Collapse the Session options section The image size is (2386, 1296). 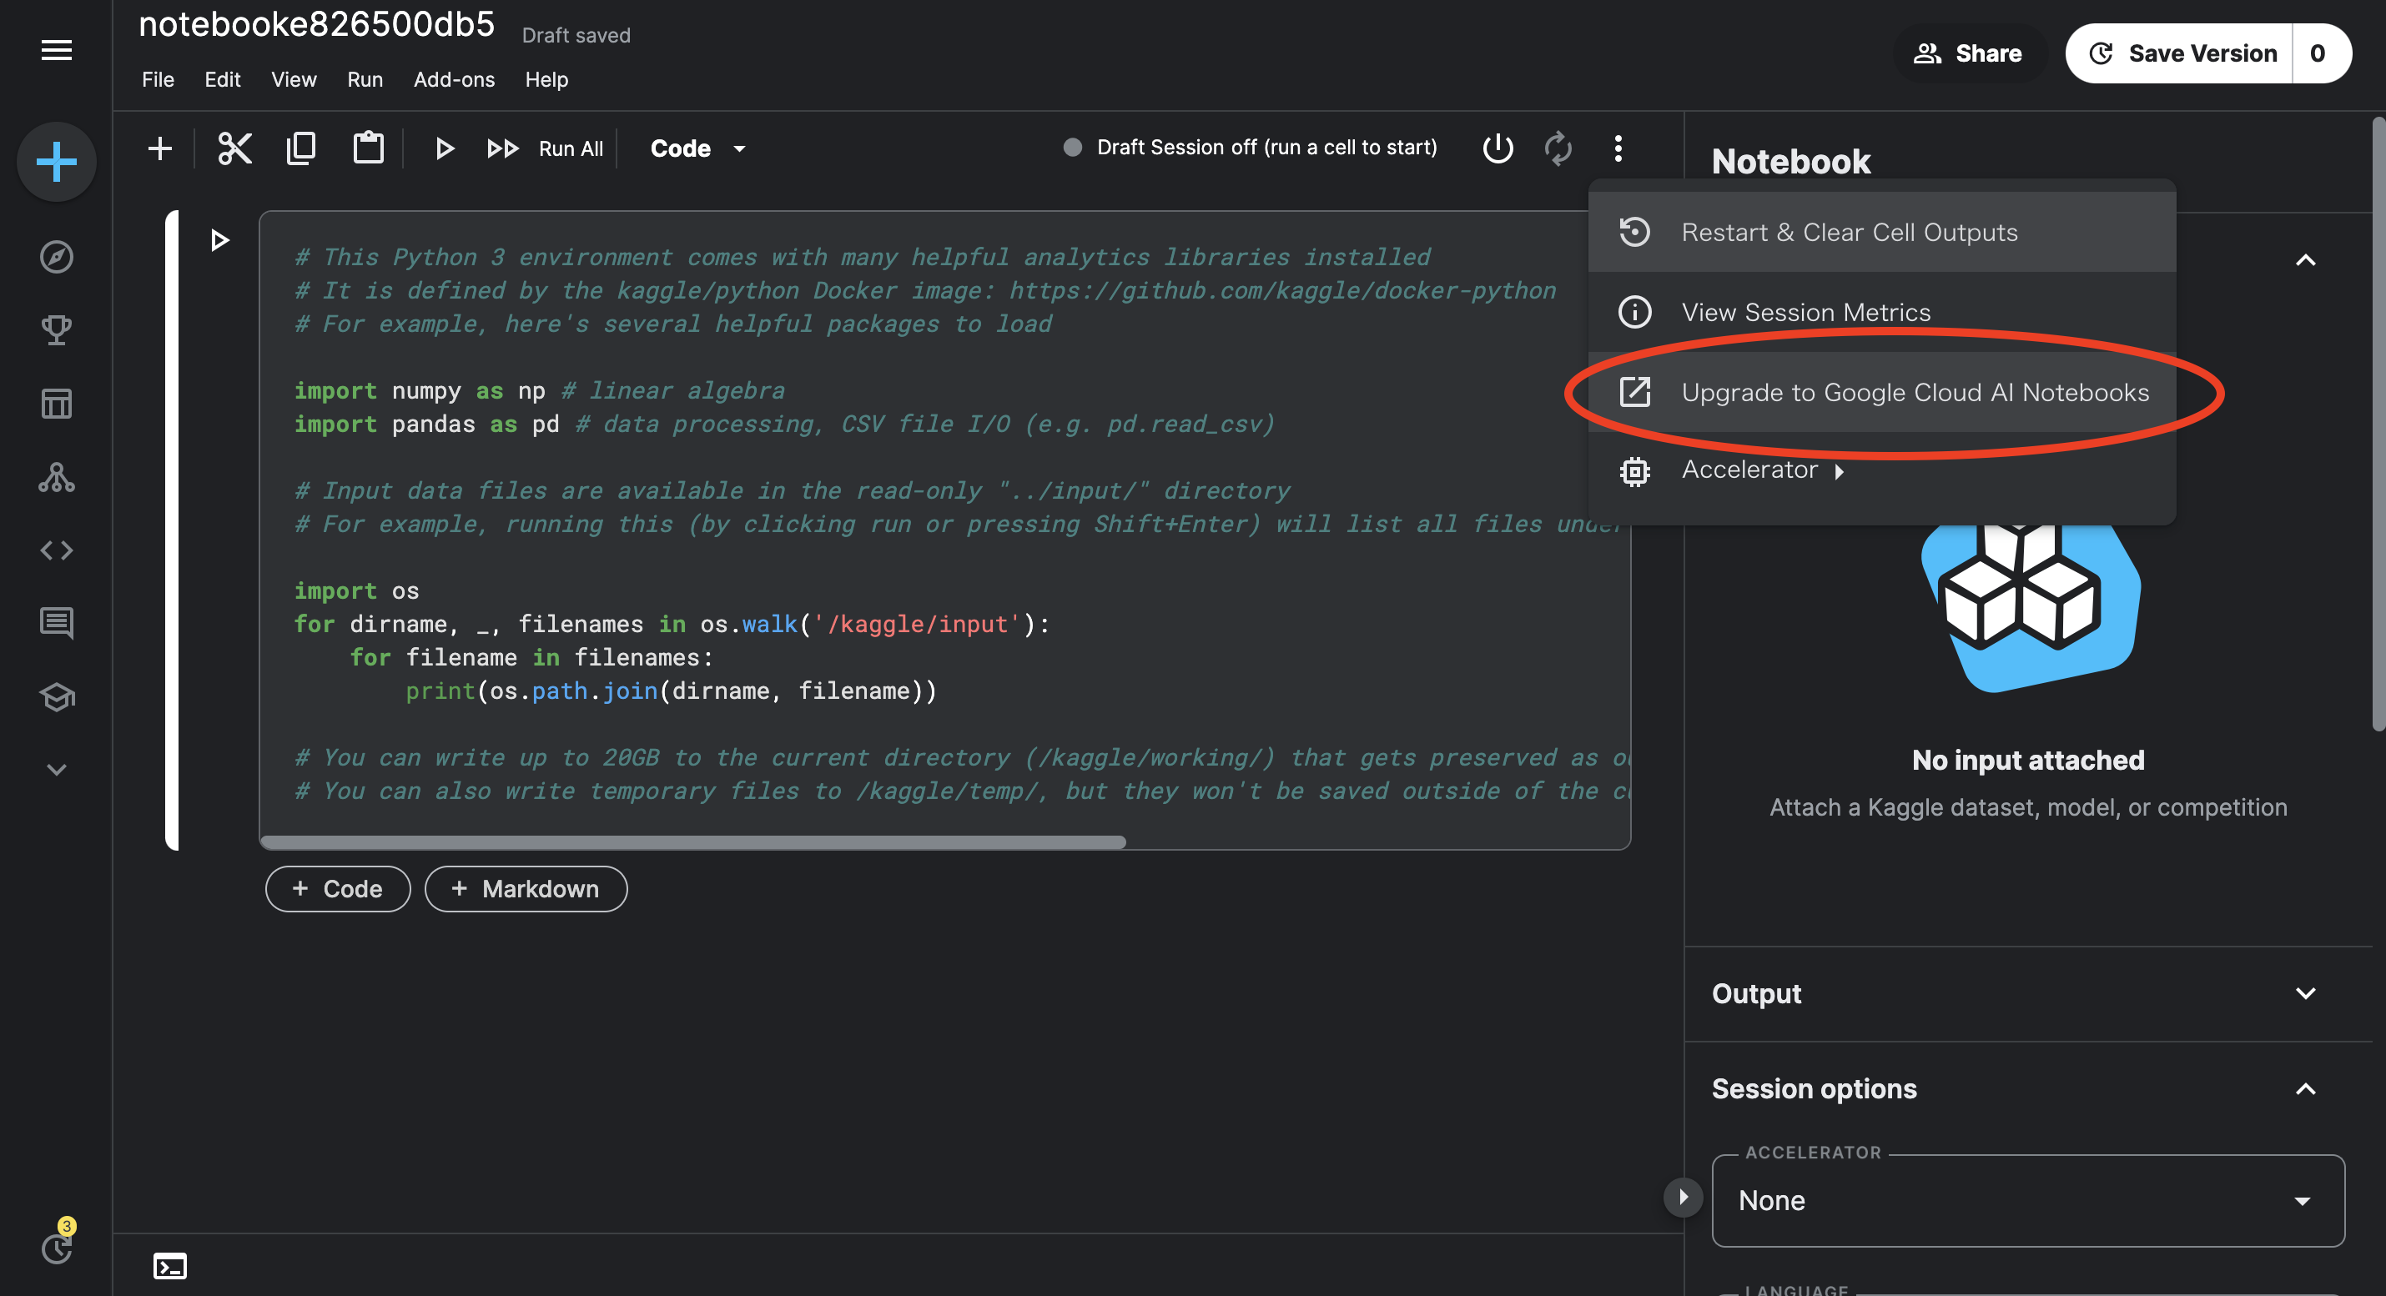click(2304, 1088)
